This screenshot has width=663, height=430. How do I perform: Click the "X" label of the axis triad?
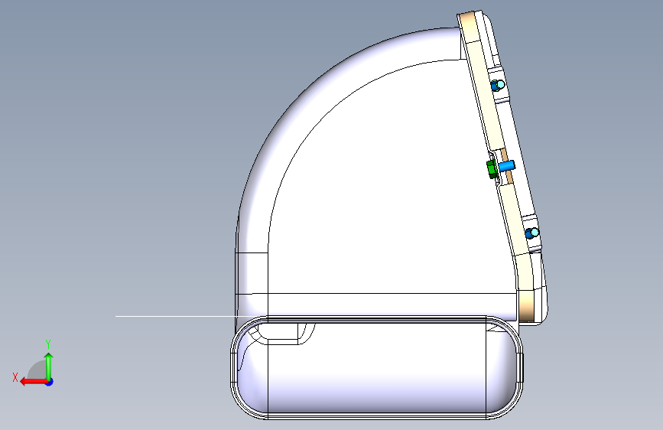[x=15, y=377]
